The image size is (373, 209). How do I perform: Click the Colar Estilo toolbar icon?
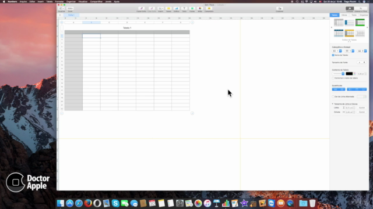click(x=152, y=9)
